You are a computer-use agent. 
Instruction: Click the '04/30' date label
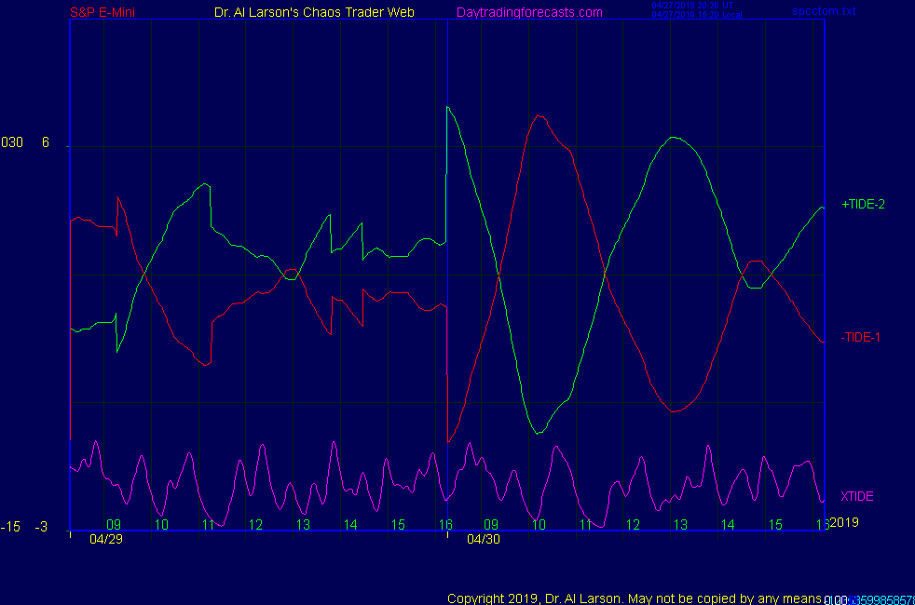pyautogui.click(x=484, y=539)
